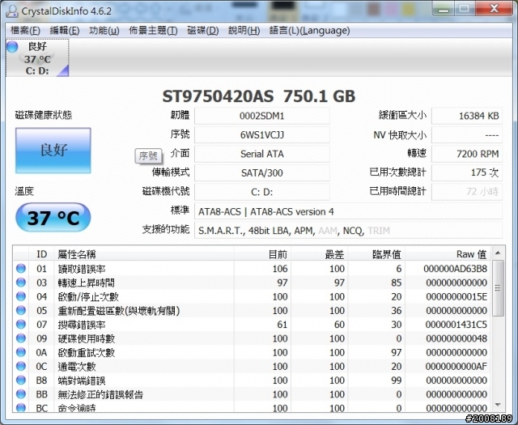Viewport: 518px width, 425px height.
Task: Select the 搜尋錯誤率 attribute row
Action: click(253, 325)
